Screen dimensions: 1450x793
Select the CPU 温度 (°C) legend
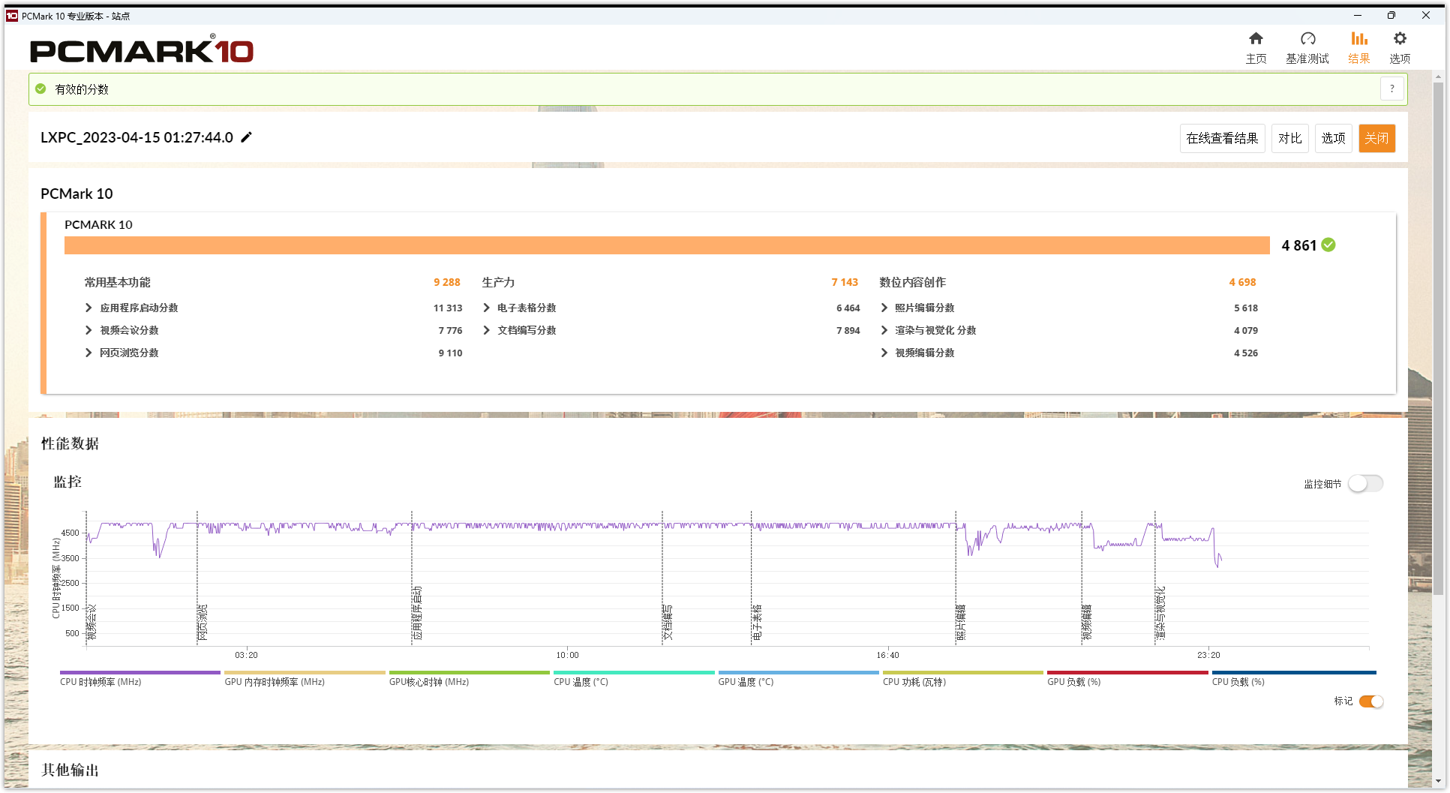(x=634, y=679)
